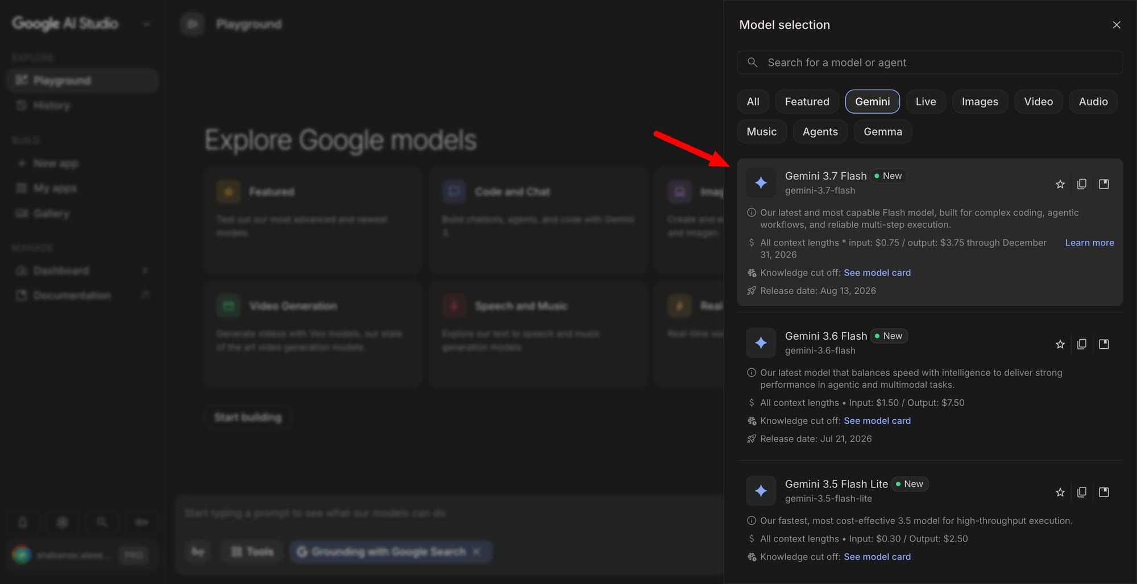
Task: Expand the Dashboard sidebar chevron
Action: pyautogui.click(x=145, y=270)
